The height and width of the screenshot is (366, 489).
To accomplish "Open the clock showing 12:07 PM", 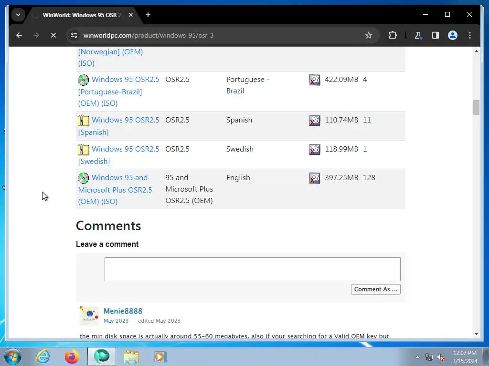I will click(465, 356).
